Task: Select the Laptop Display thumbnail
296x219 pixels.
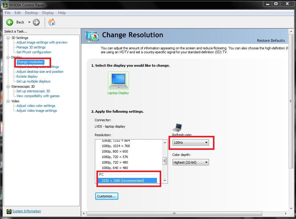Action: (118, 80)
